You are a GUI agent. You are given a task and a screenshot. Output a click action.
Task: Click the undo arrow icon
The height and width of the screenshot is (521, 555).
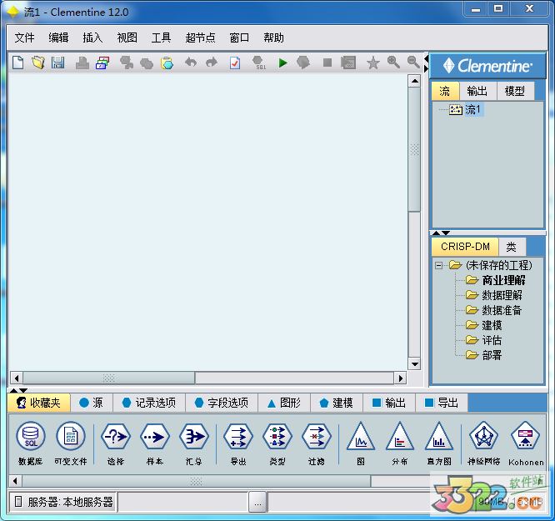191,63
